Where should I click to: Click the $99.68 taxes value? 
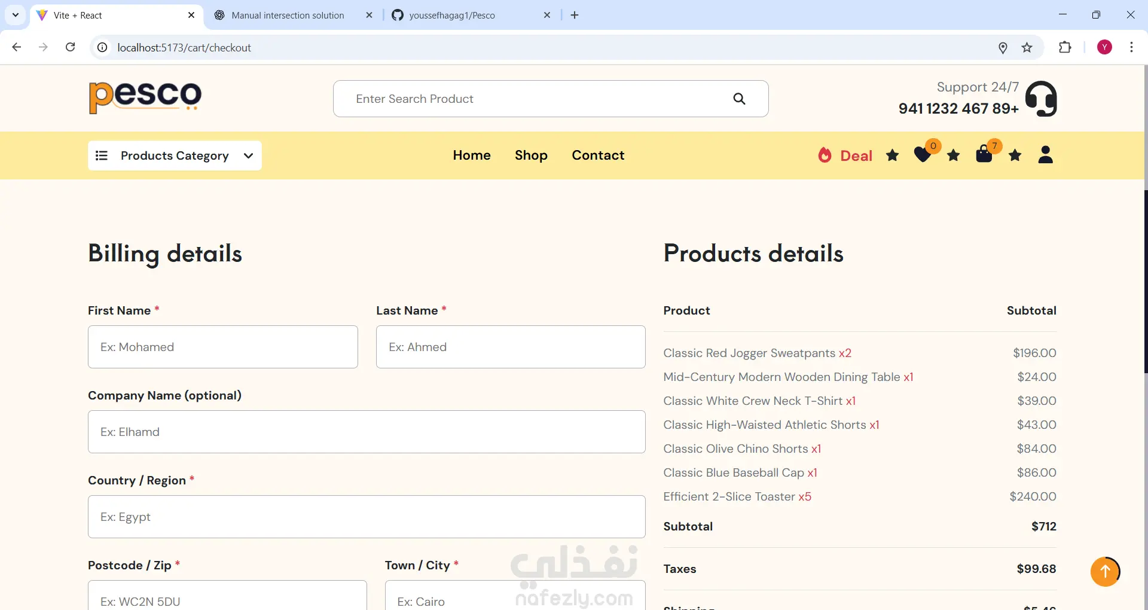(1036, 569)
